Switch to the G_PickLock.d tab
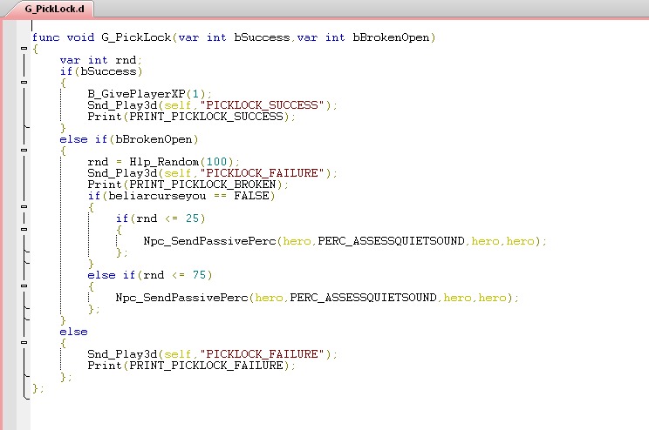 [54, 9]
